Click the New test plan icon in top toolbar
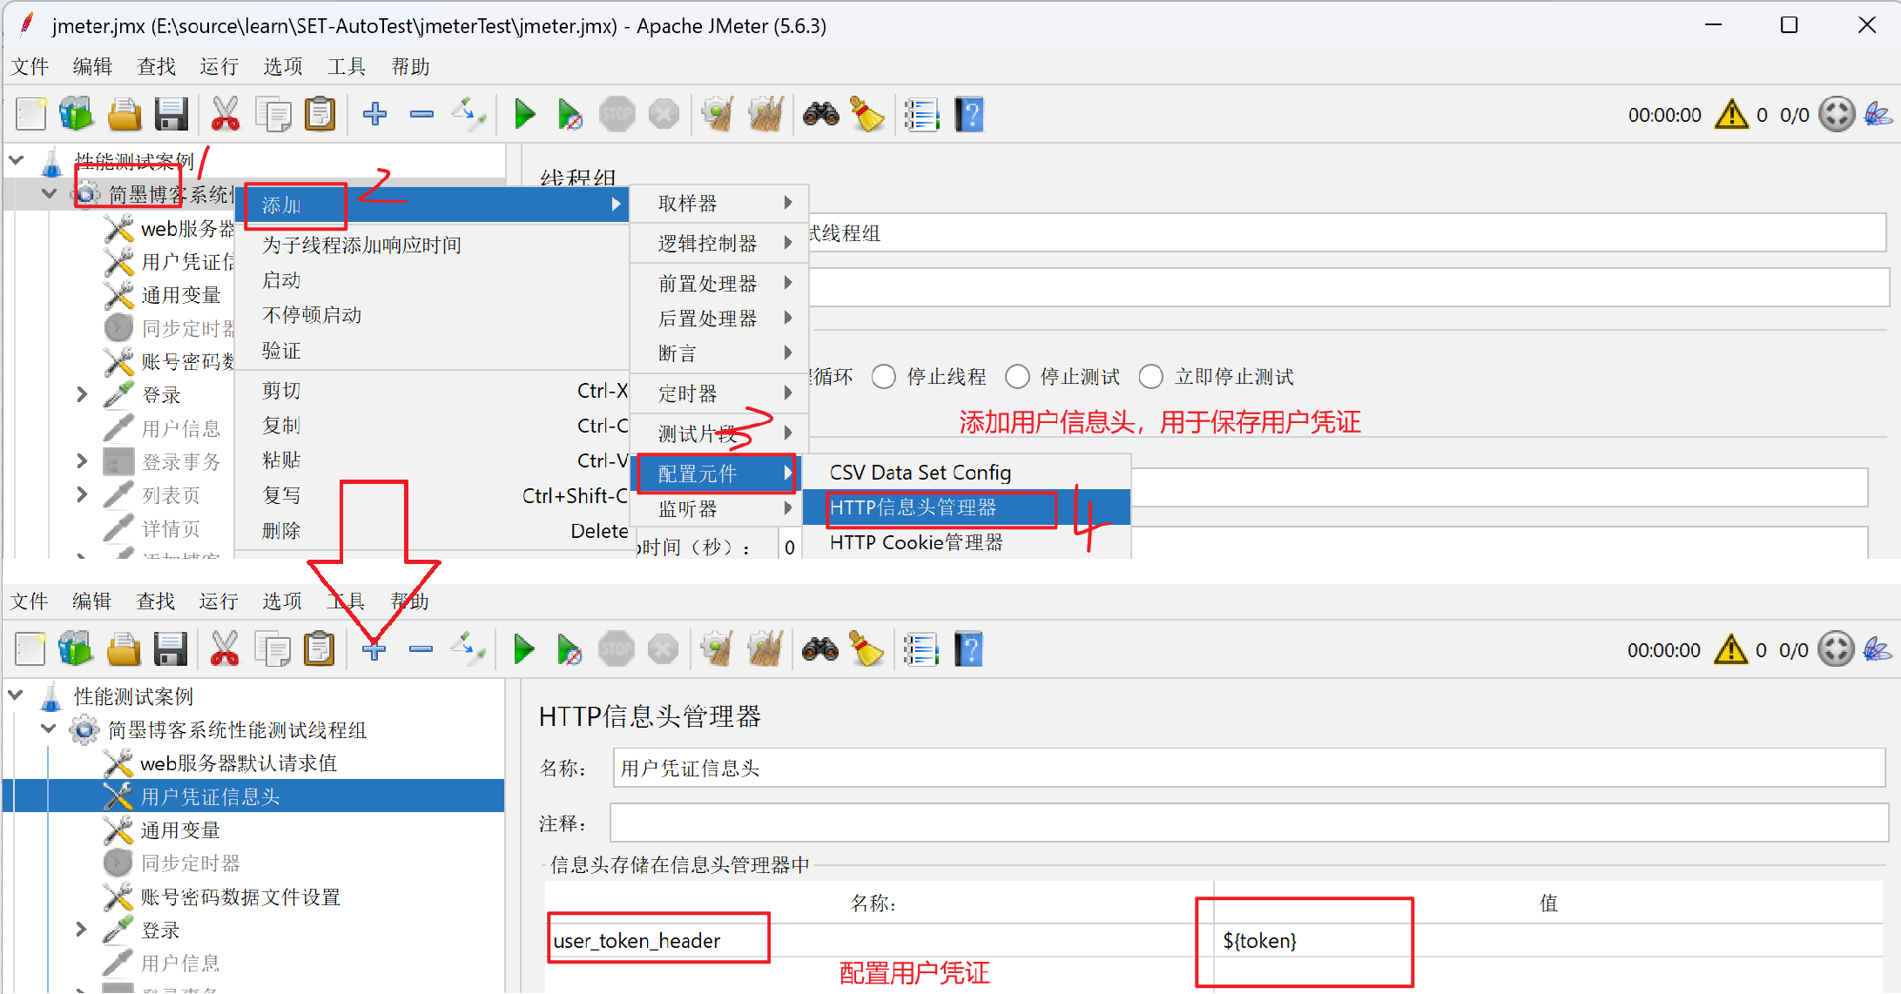Image resolution: width=1901 pixels, height=994 pixels. coord(31,114)
